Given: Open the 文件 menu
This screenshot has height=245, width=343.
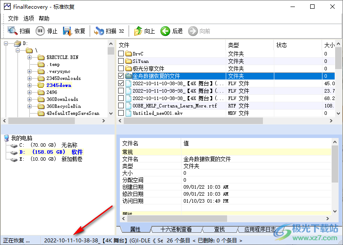Looking at the screenshot, I should (13, 18).
